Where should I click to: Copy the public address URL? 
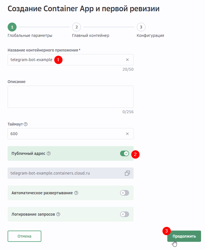(x=127, y=173)
